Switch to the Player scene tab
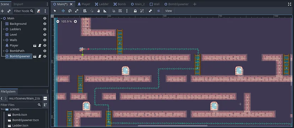Image resolution: width=294 pixels, height=128 pixels. point(84,4)
